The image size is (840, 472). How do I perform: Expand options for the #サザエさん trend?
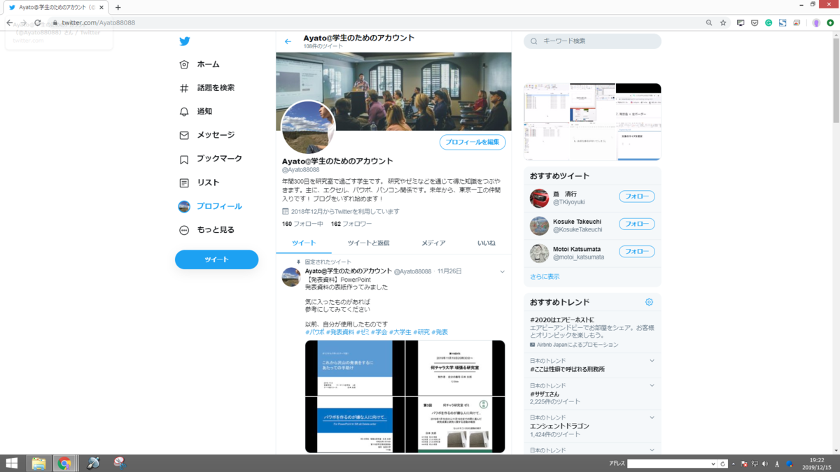pos(652,385)
